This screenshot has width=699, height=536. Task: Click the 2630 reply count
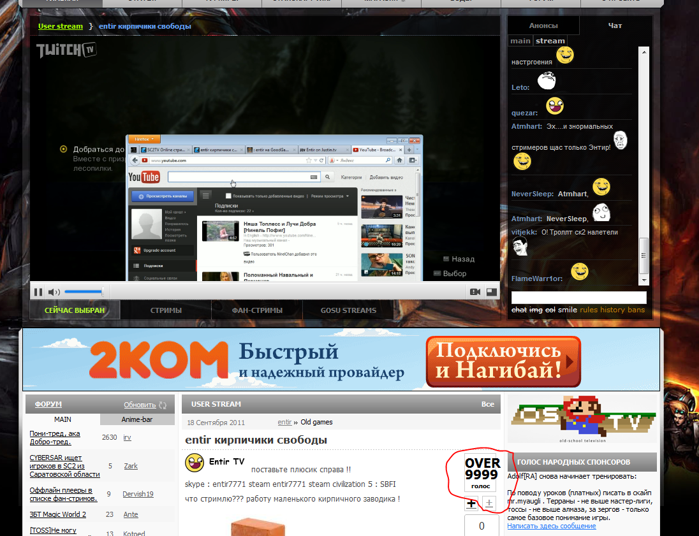click(109, 438)
